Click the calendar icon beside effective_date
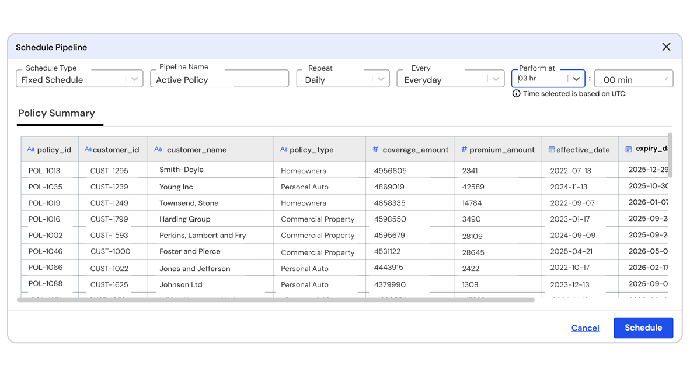This screenshot has width=690, height=376. pyautogui.click(x=552, y=150)
